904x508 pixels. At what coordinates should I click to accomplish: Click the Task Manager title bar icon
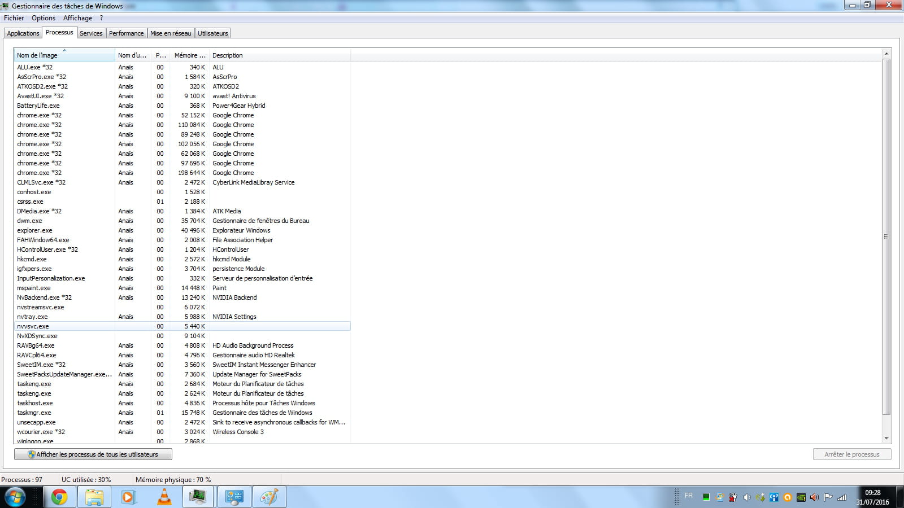(5, 6)
